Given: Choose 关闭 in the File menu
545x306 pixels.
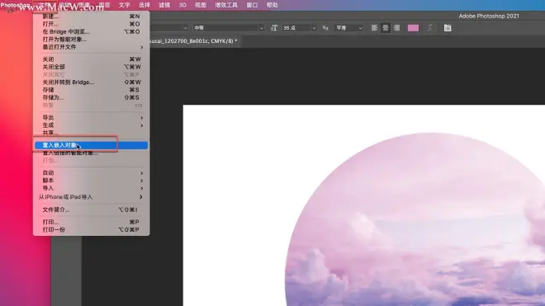Looking at the screenshot, I should pyautogui.click(x=92, y=59).
